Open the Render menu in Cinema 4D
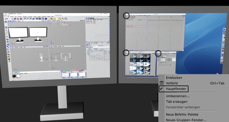The height and width of the screenshot is (122, 229). point(39,17)
